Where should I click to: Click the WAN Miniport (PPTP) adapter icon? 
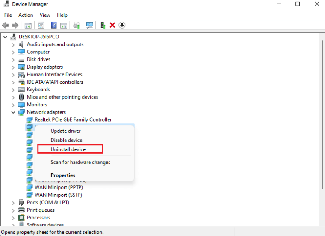click(30, 187)
